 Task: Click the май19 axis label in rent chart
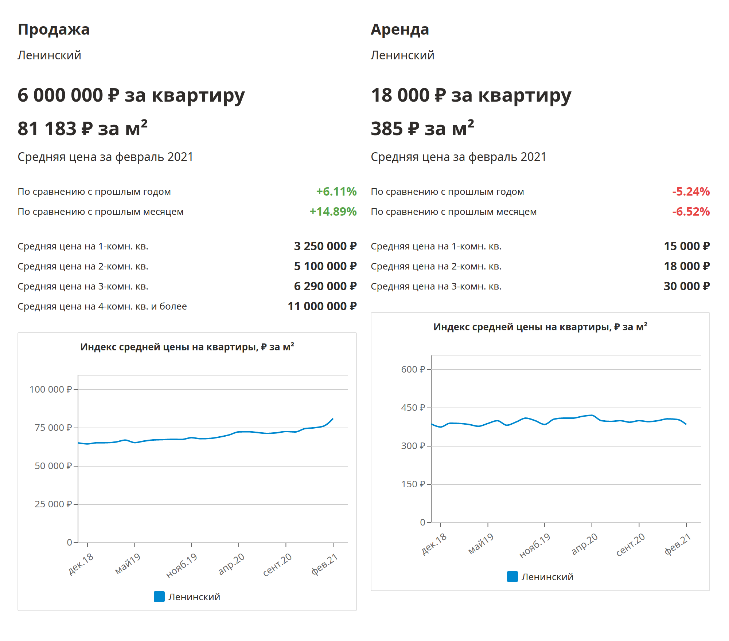click(481, 543)
